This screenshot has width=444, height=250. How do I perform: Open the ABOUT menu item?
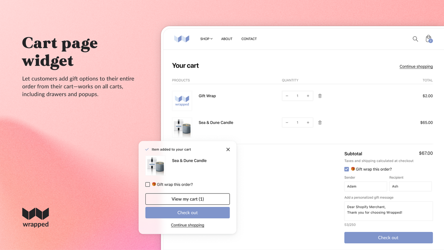click(x=227, y=39)
